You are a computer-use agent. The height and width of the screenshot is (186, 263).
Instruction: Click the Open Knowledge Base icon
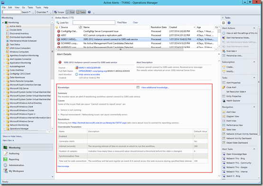pyautogui.click(x=224, y=154)
